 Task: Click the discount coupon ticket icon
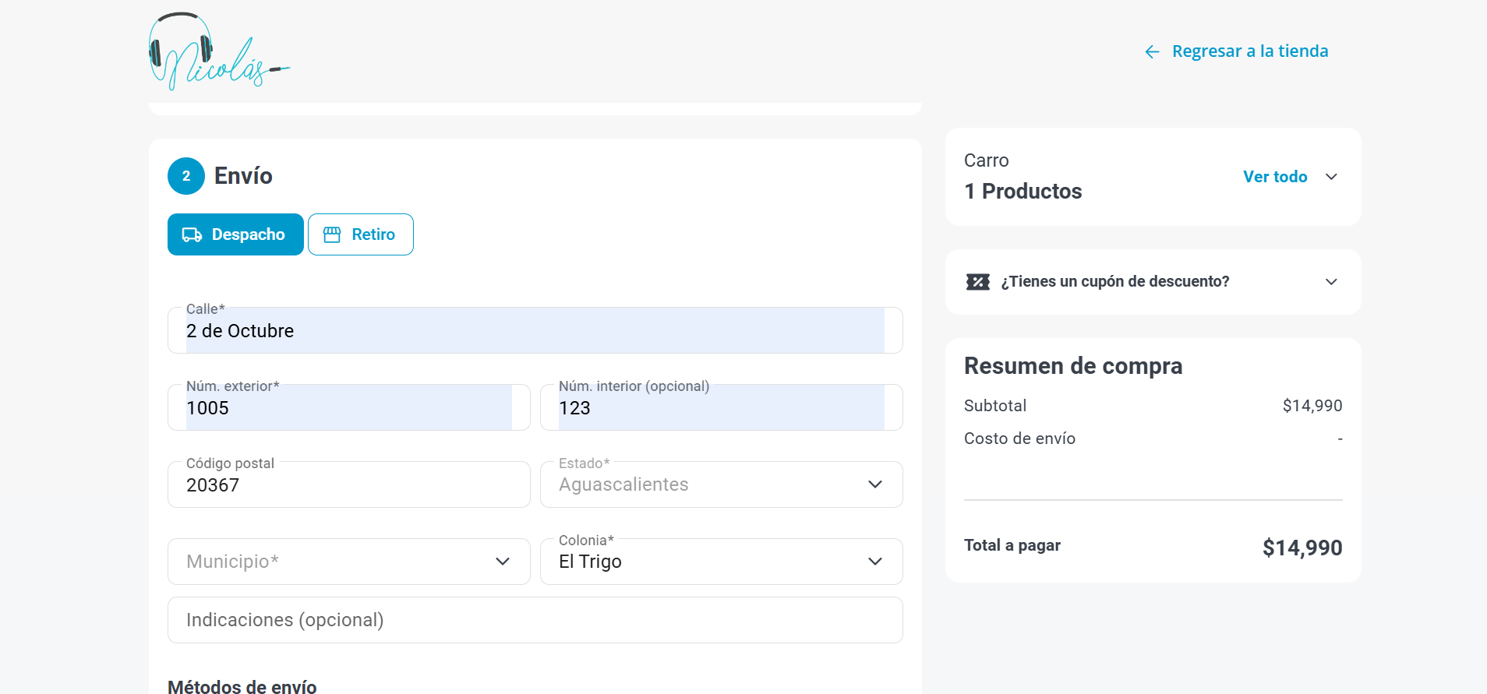[978, 282]
